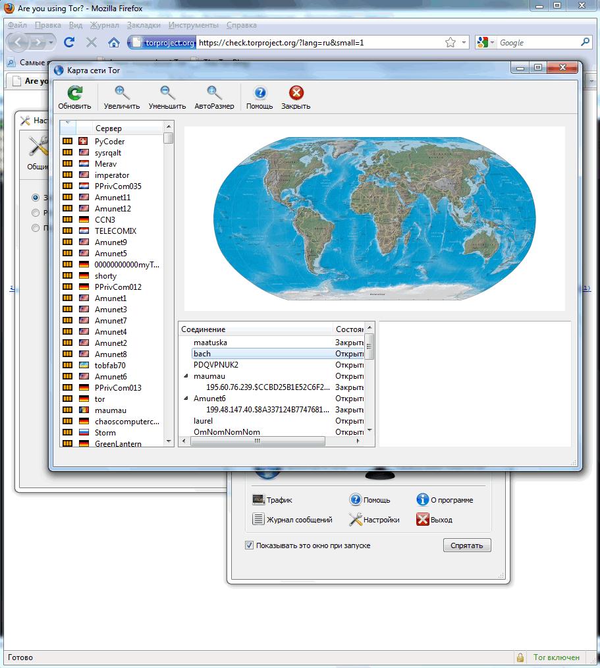Open the Журнал menu in Firefox menu bar
Image resolution: width=600 pixels, height=668 pixels.
pos(104,25)
